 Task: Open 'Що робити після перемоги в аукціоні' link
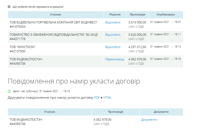tap(38, 7)
